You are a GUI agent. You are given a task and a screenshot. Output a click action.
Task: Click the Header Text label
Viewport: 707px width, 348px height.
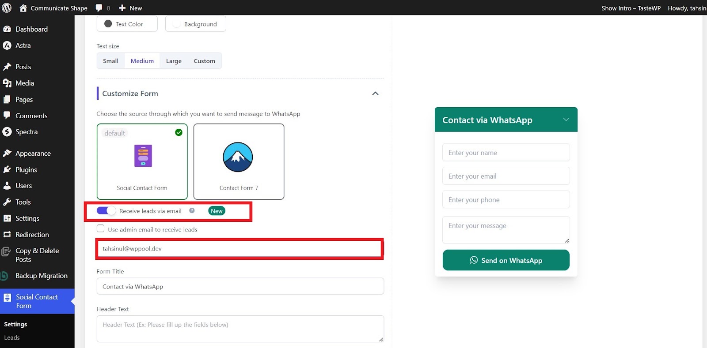pyautogui.click(x=113, y=309)
